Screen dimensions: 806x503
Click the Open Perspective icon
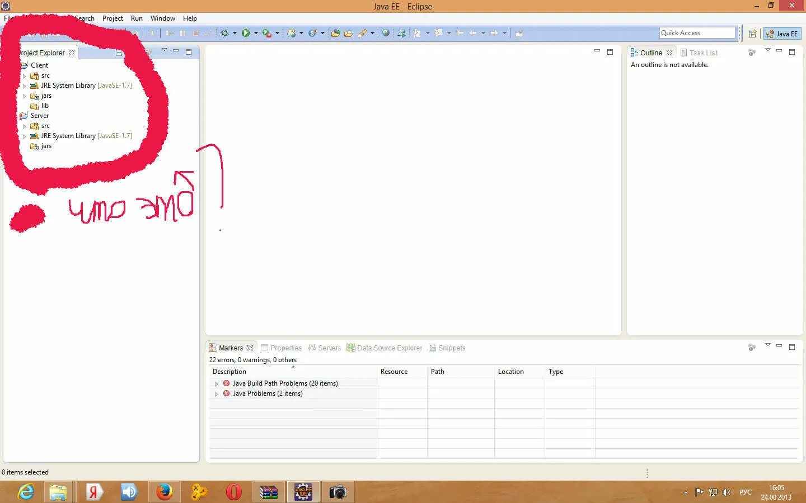click(x=752, y=34)
